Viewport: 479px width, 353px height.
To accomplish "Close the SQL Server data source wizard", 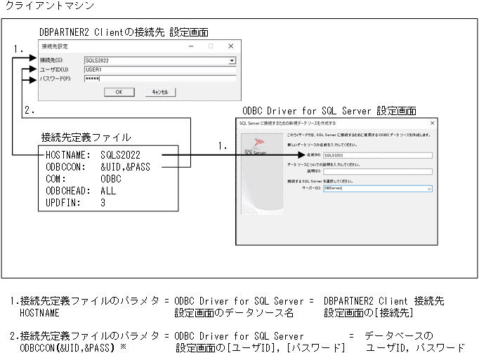I will pos(432,123).
